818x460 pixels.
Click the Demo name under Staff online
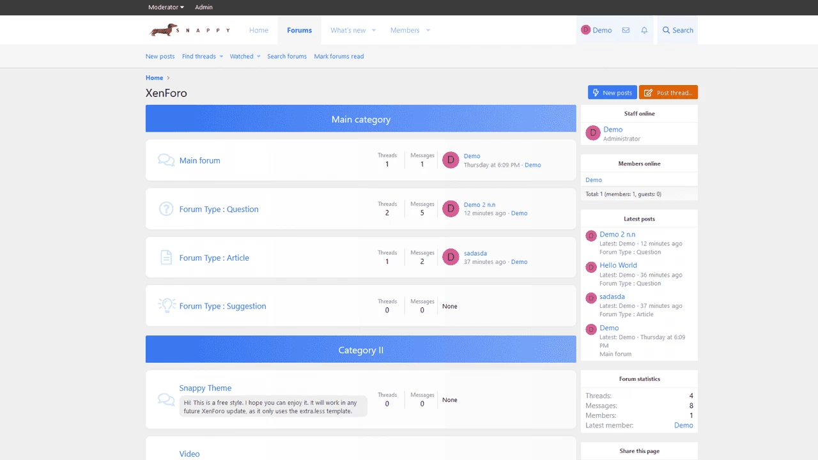613,129
